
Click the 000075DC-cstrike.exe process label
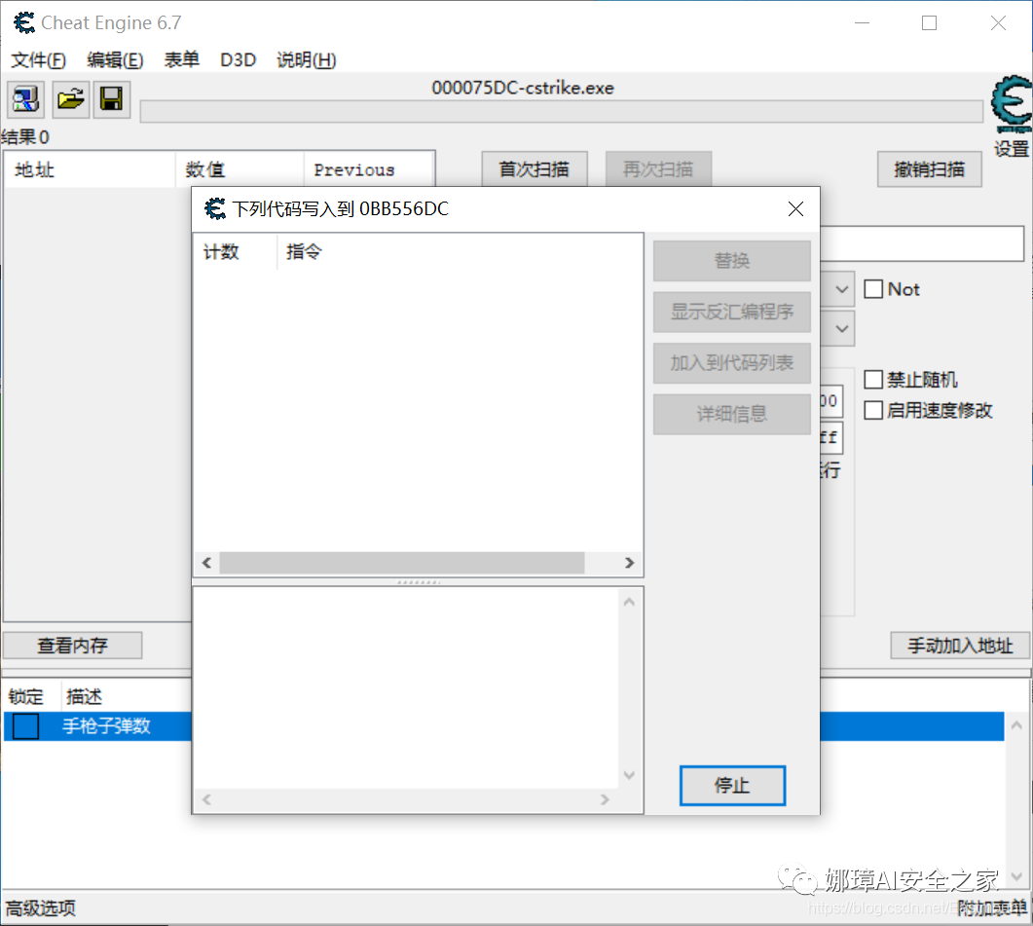tap(523, 88)
